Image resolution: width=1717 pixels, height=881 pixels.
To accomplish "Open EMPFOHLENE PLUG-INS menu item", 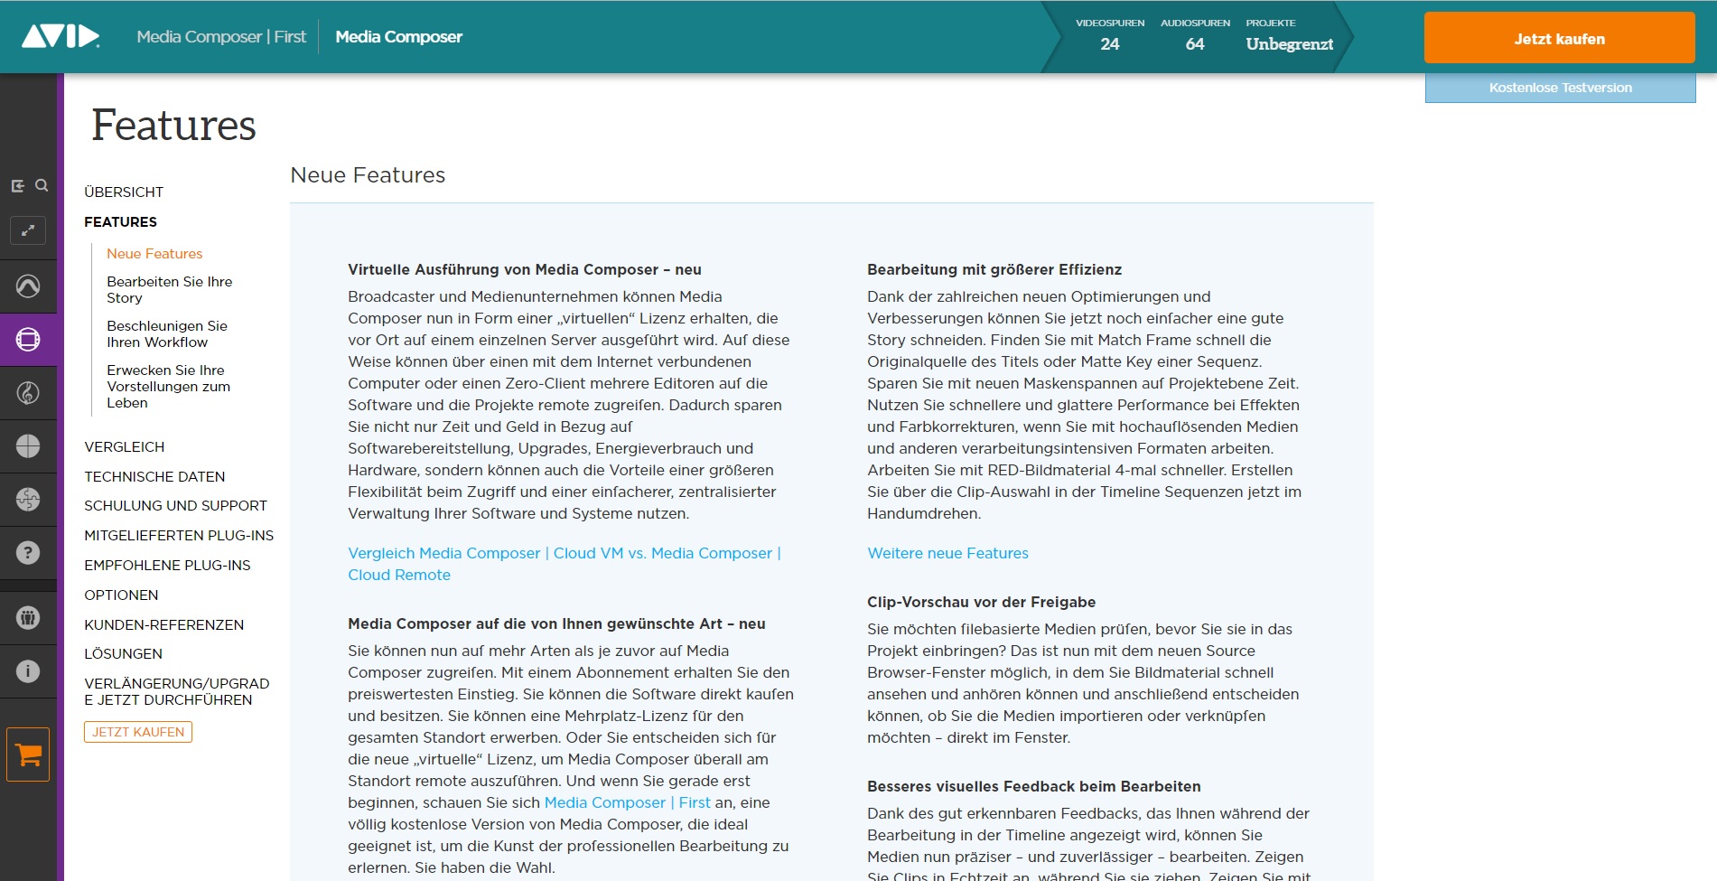I will click(x=167, y=566).
